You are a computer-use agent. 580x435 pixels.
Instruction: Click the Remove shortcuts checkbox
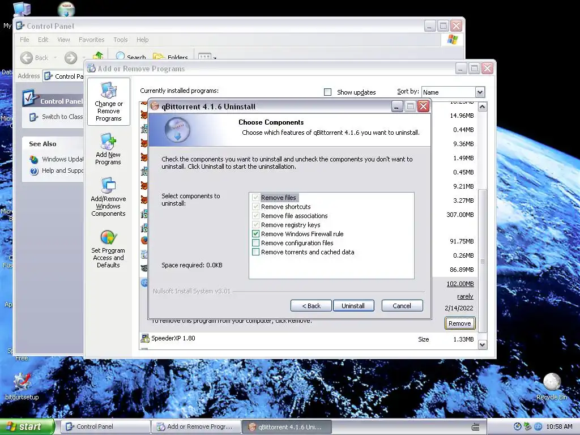pos(255,206)
